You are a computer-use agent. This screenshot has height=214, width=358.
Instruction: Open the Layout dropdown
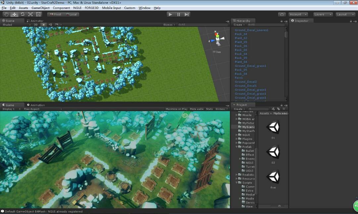(x=345, y=14)
